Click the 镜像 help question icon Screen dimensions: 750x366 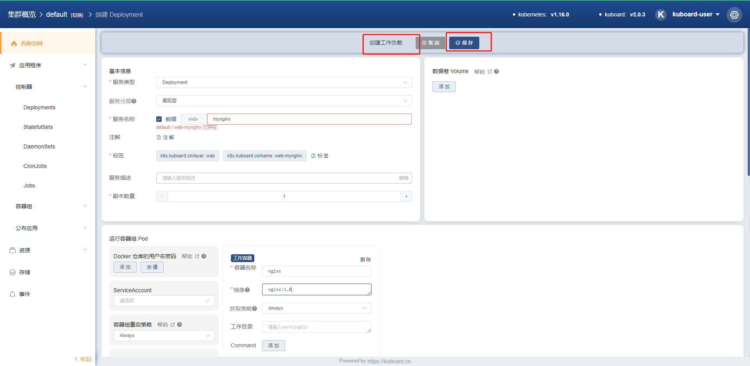(x=247, y=290)
